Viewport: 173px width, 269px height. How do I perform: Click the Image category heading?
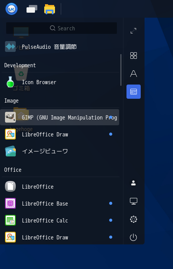point(11,101)
